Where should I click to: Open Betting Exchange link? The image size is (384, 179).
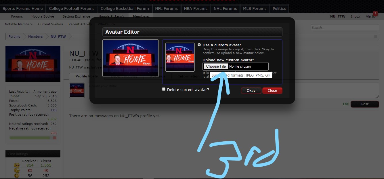point(76,16)
